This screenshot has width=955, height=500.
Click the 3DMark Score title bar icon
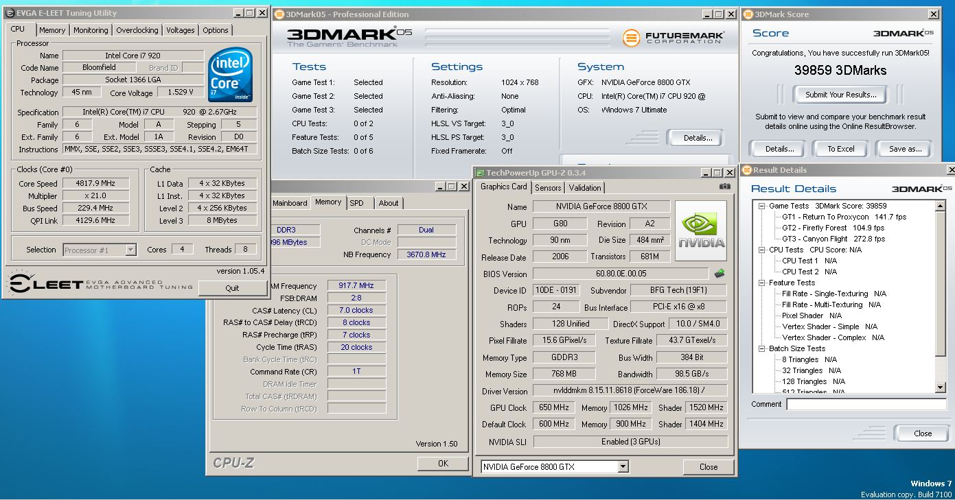point(748,14)
